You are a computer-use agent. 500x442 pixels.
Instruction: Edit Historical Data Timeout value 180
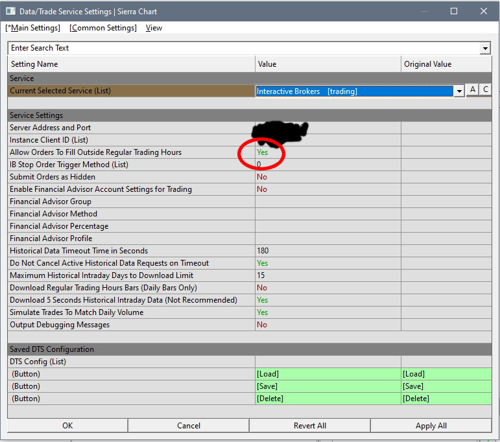pyautogui.click(x=327, y=251)
